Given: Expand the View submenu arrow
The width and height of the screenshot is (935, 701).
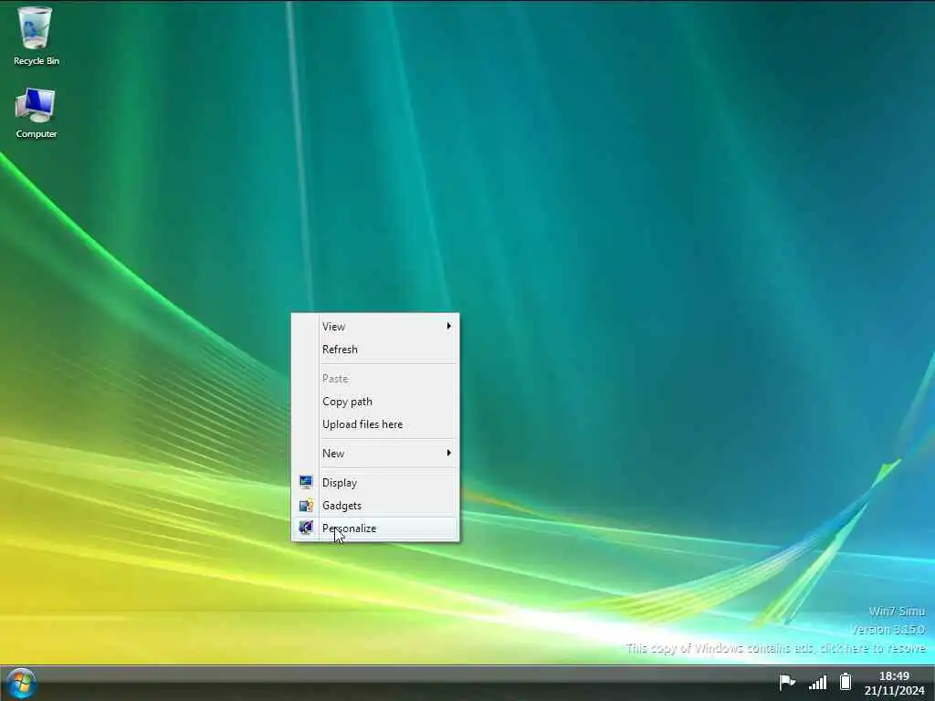Looking at the screenshot, I should click(x=448, y=326).
